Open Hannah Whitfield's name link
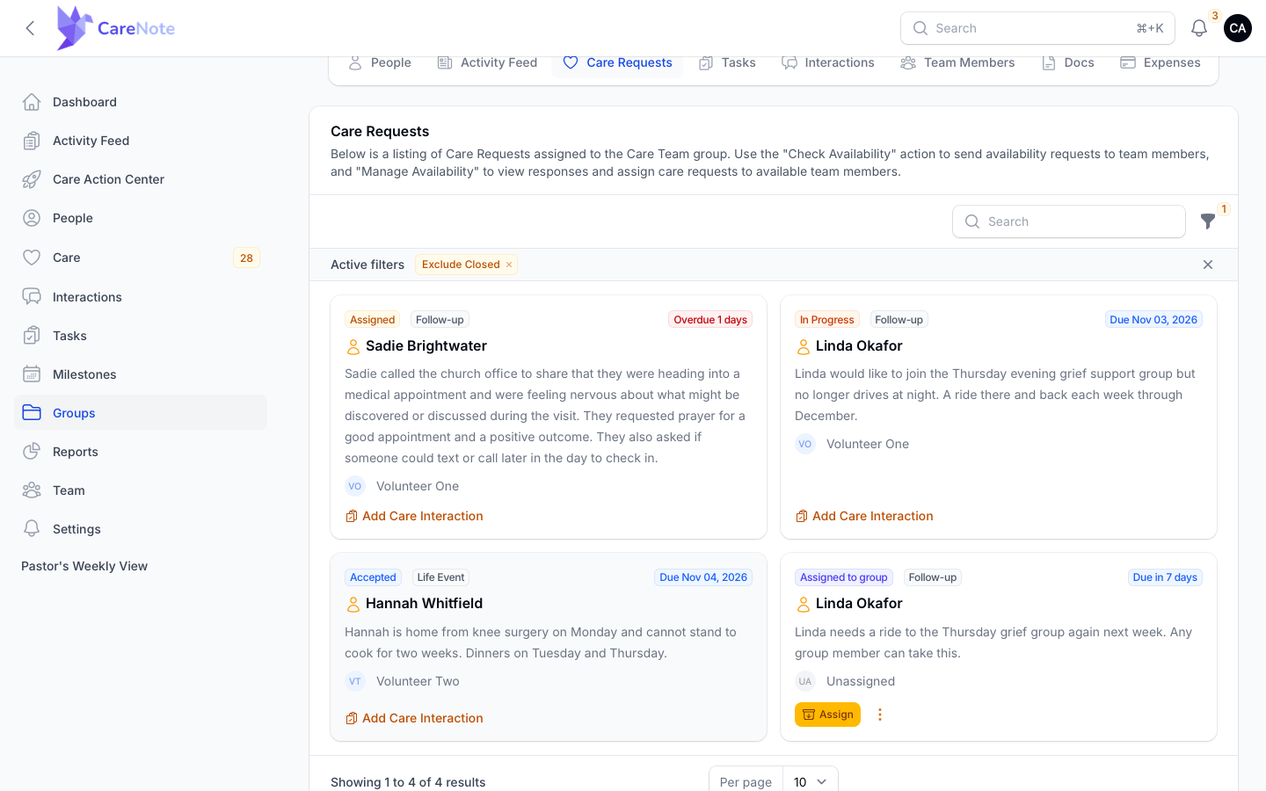 (x=424, y=604)
